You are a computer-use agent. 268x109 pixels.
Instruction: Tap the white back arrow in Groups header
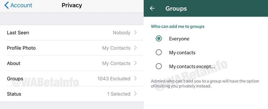(x=152, y=8)
